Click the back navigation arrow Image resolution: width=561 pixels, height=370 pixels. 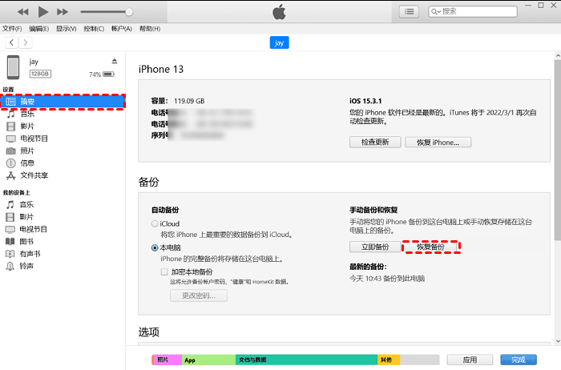[10, 42]
